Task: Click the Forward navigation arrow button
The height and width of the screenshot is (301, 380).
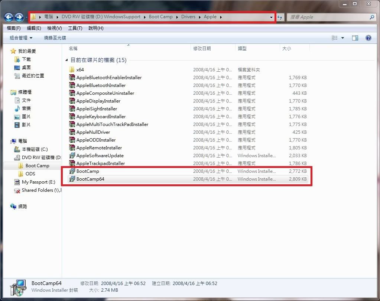Action: coord(19,17)
